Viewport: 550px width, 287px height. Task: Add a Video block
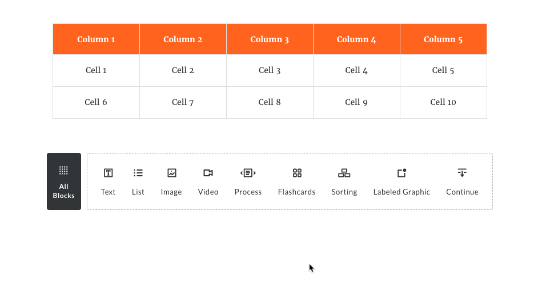click(x=208, y=181)
